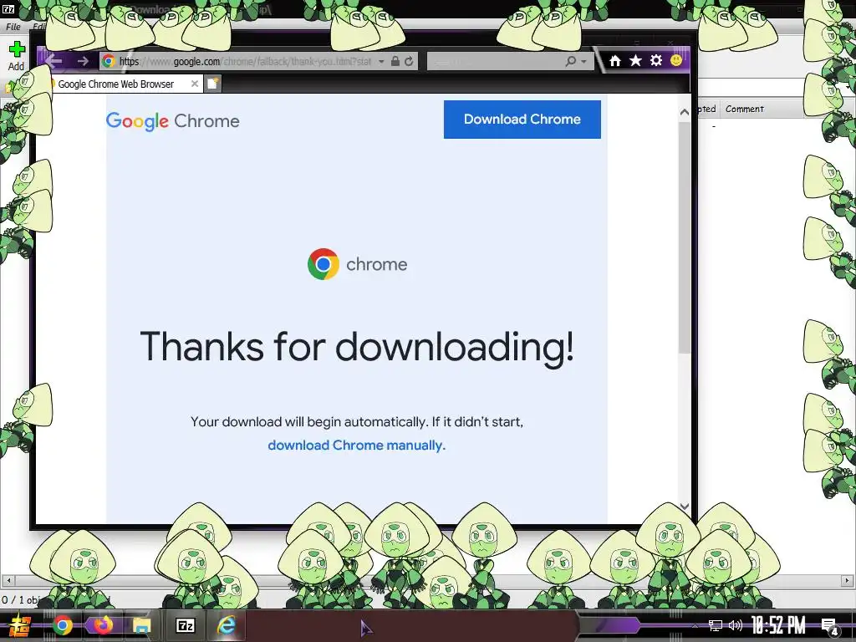The width and height of the screenshot is (856, 642).
Task: Open the download Chrome manually link
Action: click(356, 445)
